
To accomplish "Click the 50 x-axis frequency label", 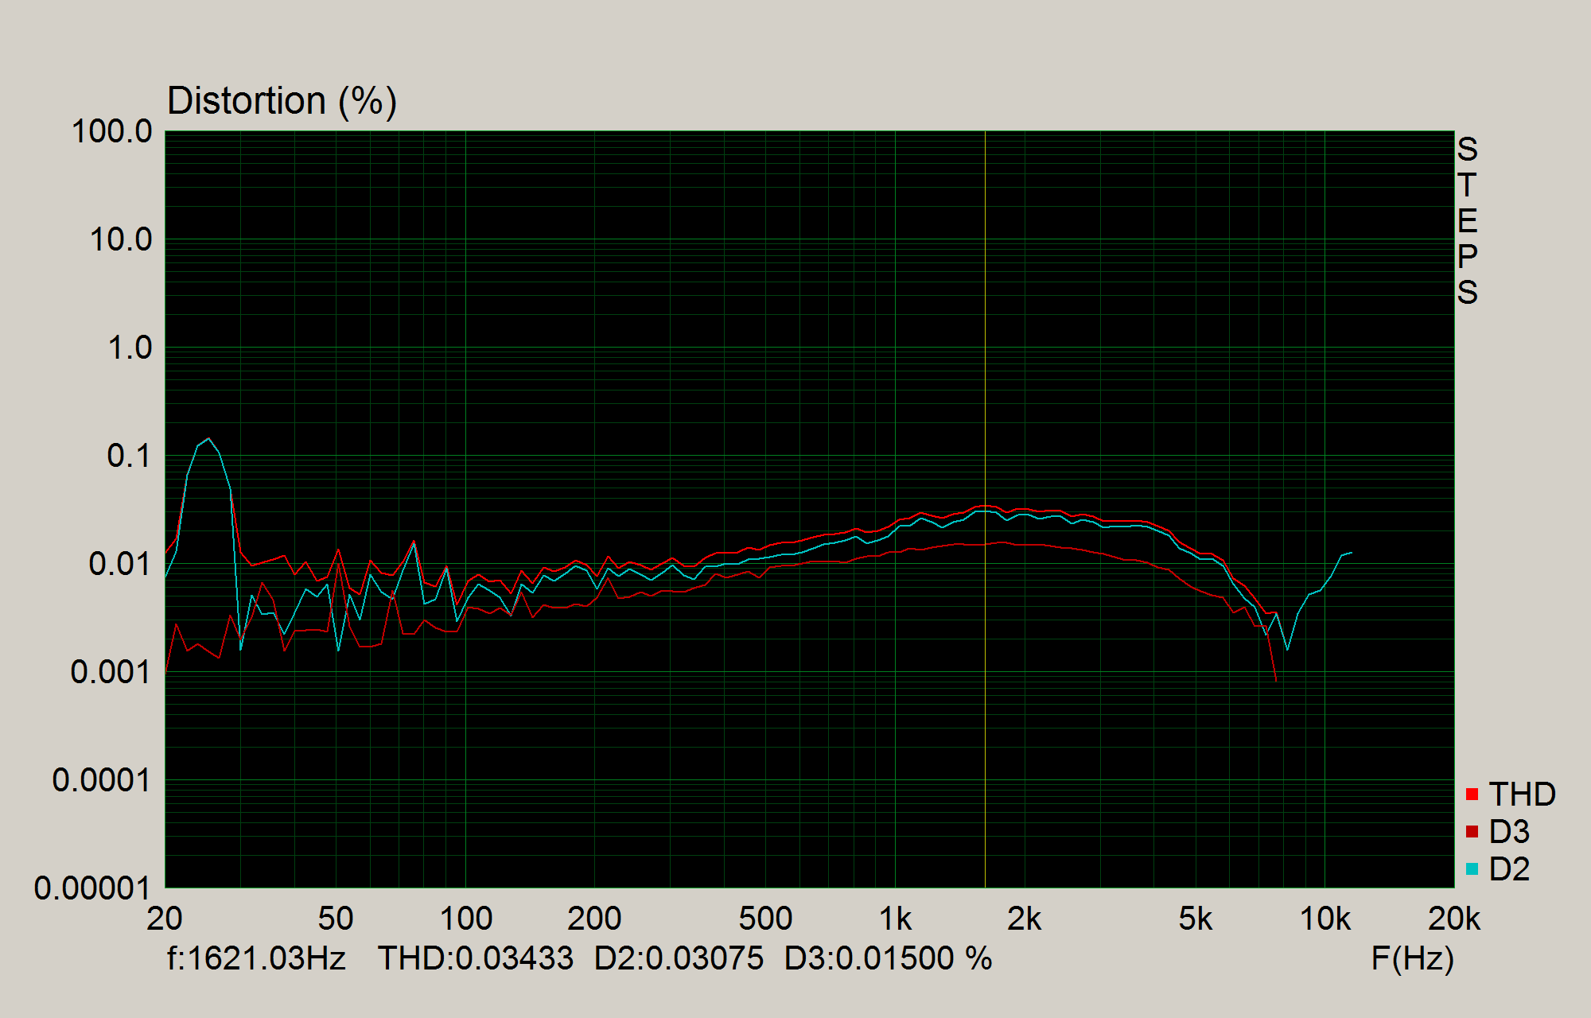I will click(x=336, y=919).
